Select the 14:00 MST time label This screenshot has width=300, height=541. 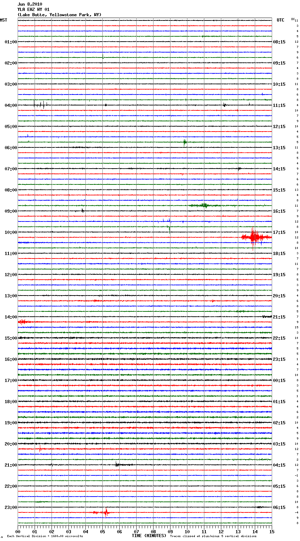[x=11, y=317]
